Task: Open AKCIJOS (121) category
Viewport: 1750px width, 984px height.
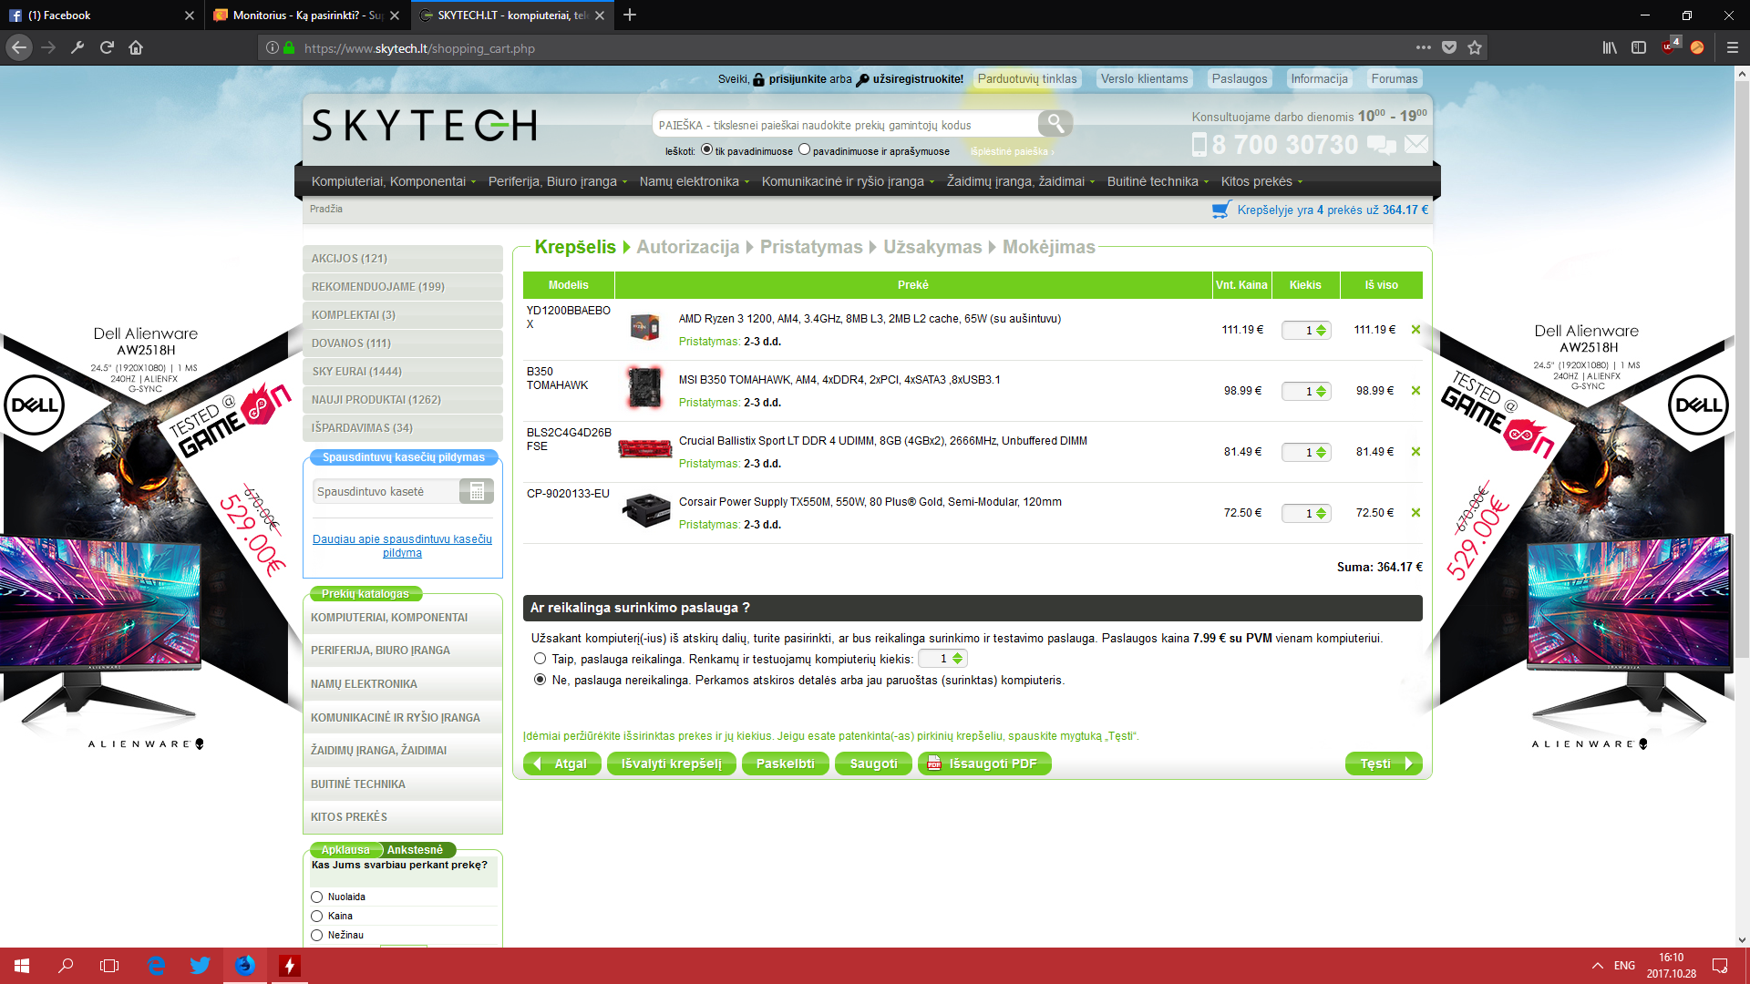Action: click(402, 259)
